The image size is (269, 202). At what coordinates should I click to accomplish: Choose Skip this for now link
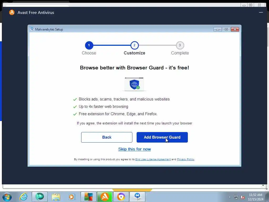134,149
